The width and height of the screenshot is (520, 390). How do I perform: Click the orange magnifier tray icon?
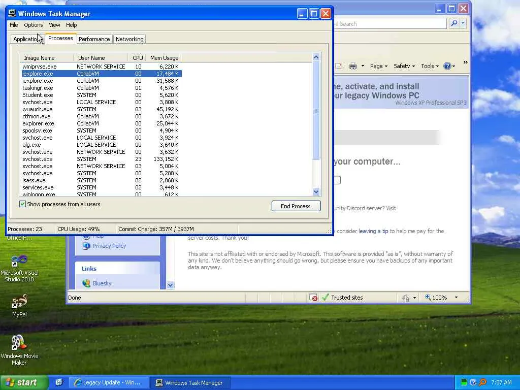click(483, 382)
